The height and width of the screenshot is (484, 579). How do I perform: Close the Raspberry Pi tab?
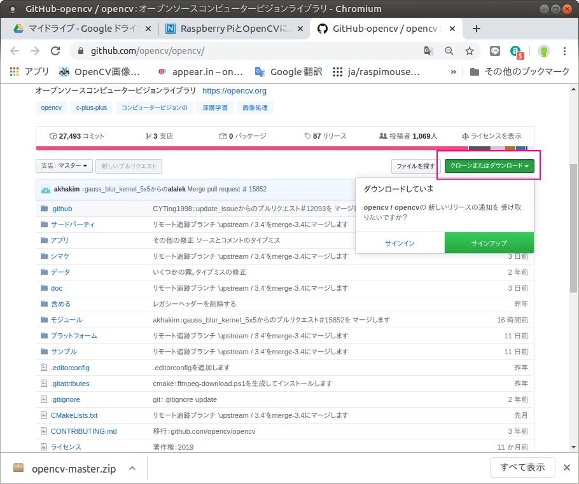[x=300, y=29]
